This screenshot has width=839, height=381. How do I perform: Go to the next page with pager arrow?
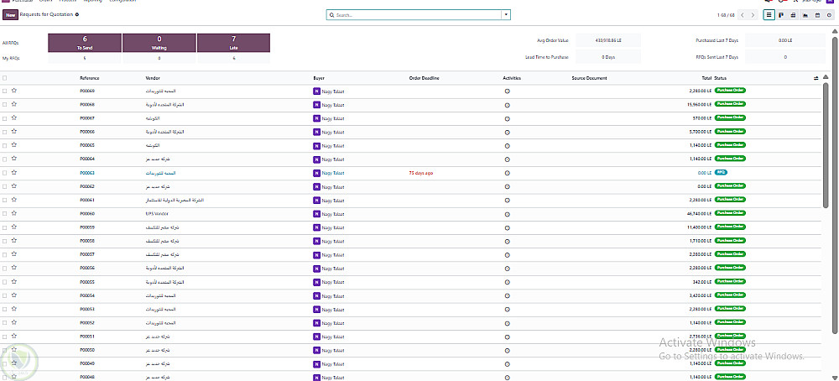click(x=753, y=15)
